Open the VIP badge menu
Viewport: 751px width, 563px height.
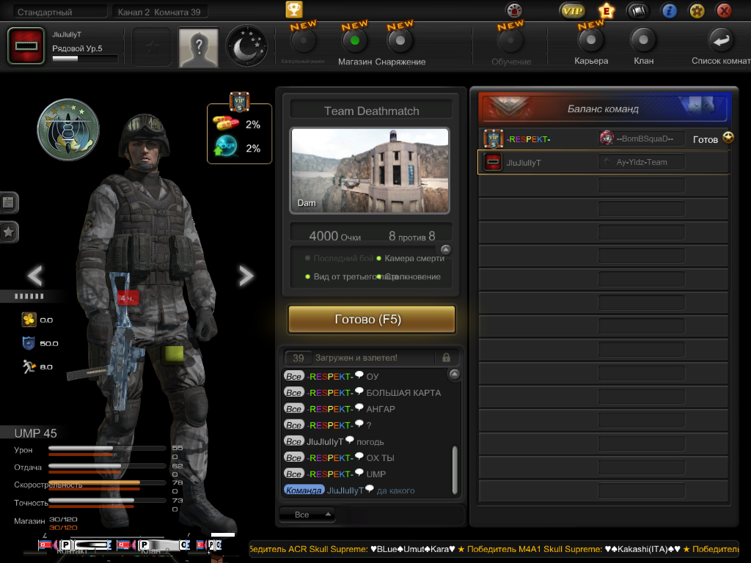coord(573,10)
